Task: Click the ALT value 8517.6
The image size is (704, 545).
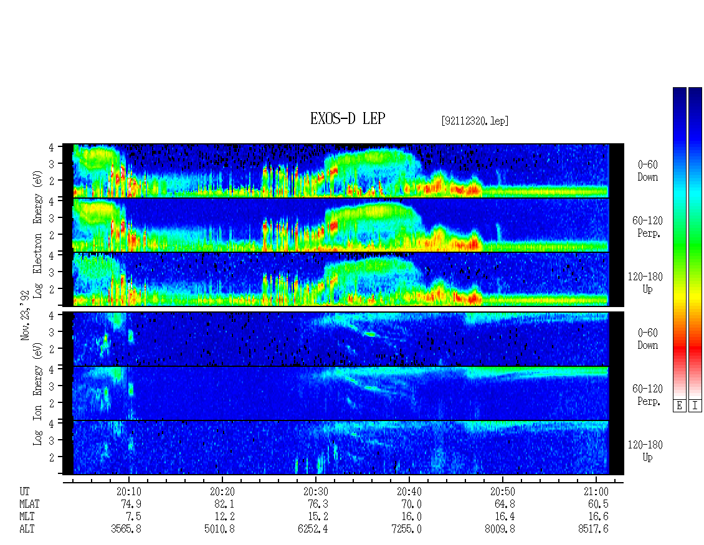Action: (x=593, y=529)
